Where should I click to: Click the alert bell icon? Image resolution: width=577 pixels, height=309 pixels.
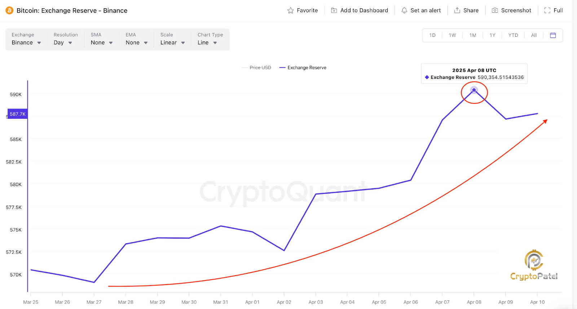404,10
